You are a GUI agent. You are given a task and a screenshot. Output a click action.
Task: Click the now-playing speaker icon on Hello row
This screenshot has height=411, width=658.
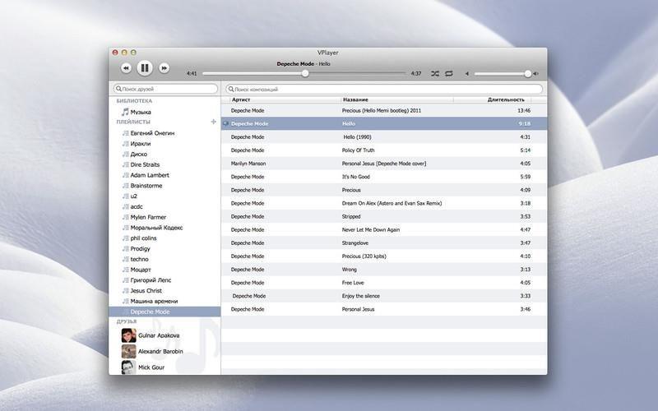[x=225, y=124]
